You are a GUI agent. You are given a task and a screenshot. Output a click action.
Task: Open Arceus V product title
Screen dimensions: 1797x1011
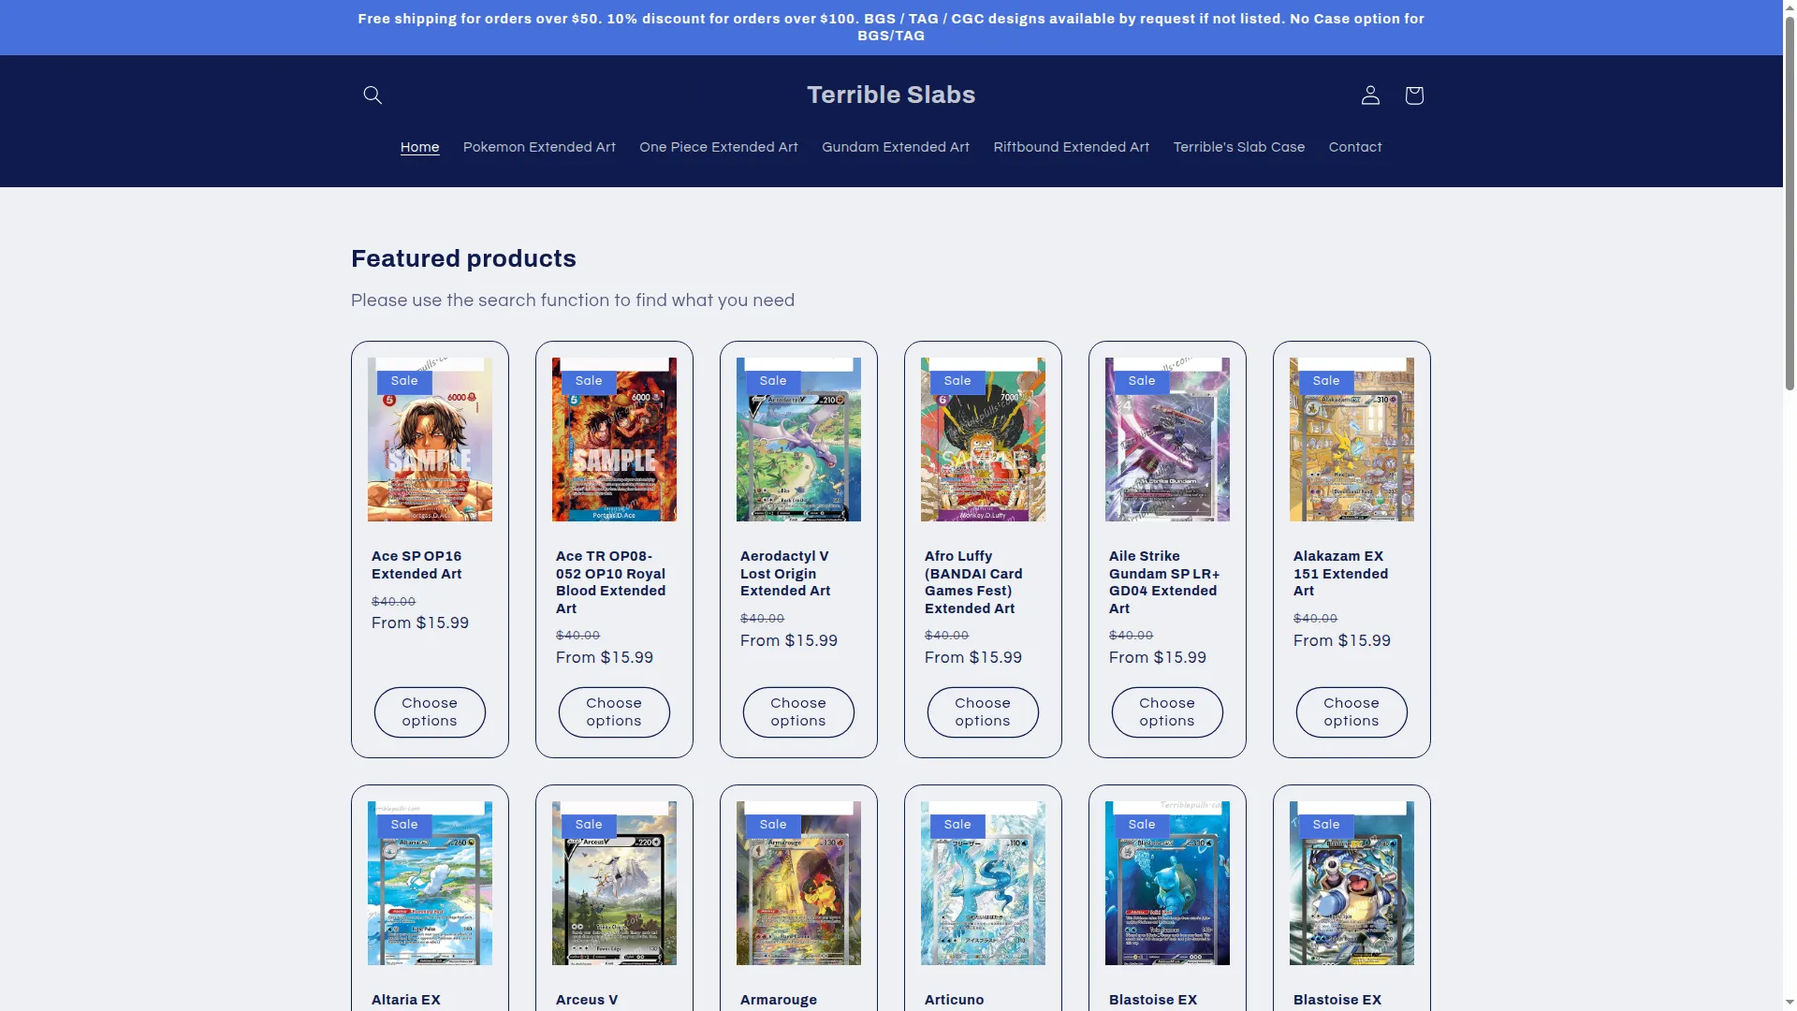587,1000
